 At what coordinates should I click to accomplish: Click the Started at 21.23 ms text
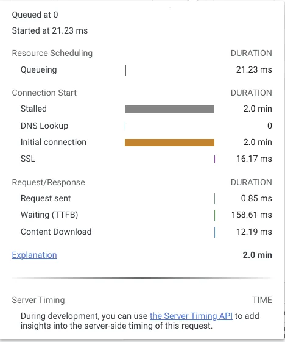(50, 30)
